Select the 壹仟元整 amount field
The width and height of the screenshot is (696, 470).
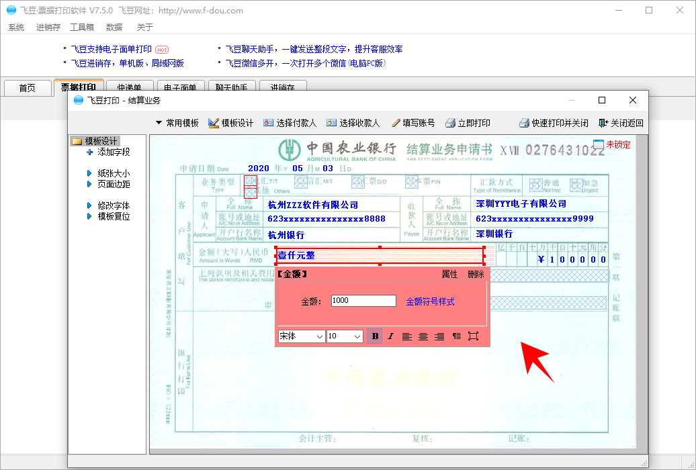pos(380,256)
